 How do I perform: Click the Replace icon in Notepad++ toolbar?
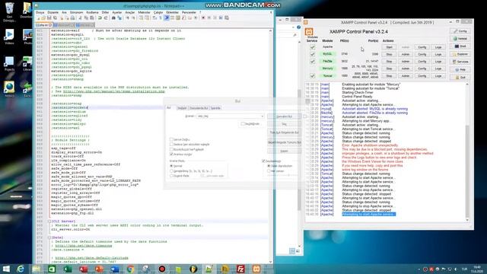point(119,18)
